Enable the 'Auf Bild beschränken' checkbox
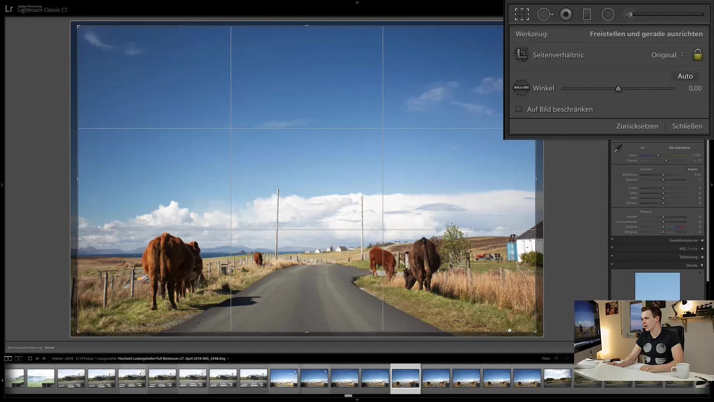 [518, 109]
